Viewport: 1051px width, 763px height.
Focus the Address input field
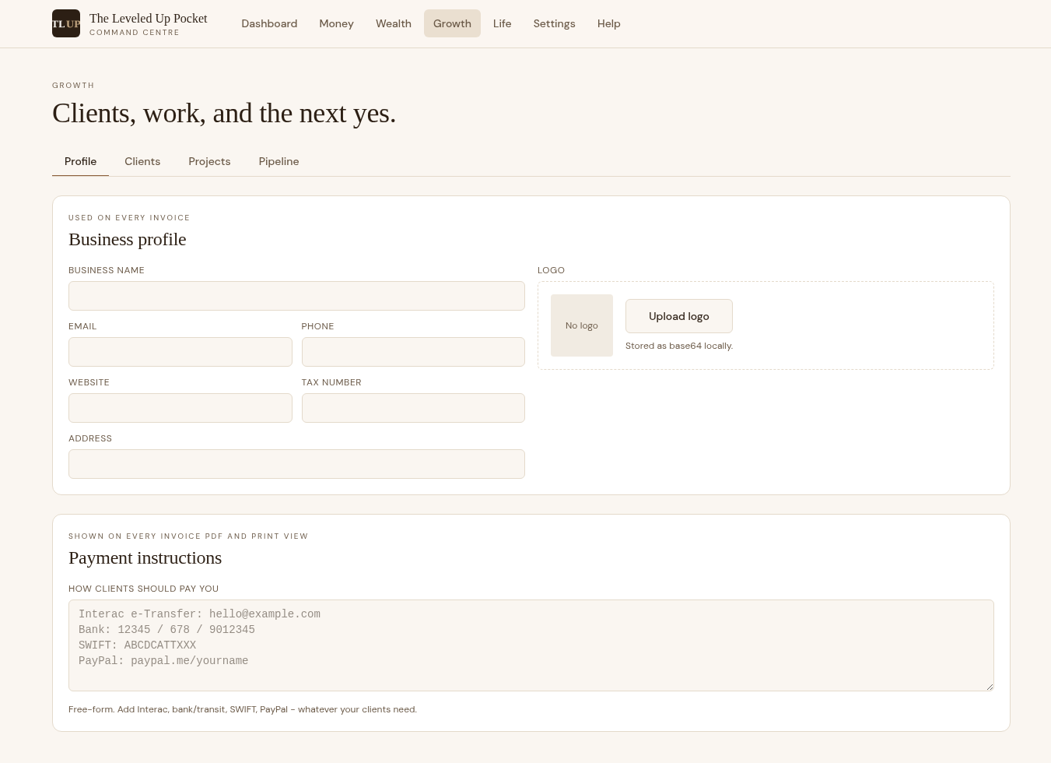296,464
